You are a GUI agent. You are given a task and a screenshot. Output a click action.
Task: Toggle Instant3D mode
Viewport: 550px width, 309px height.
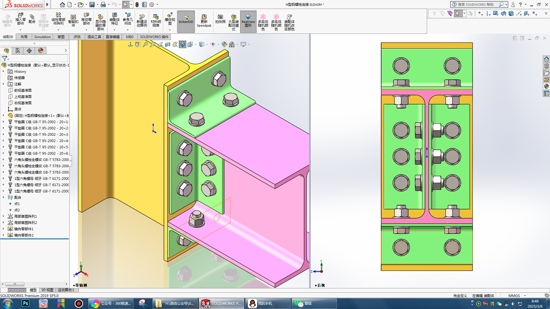186,22
